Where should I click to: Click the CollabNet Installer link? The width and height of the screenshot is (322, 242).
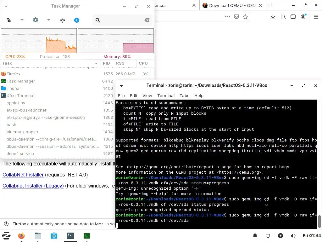click(23, 175)
